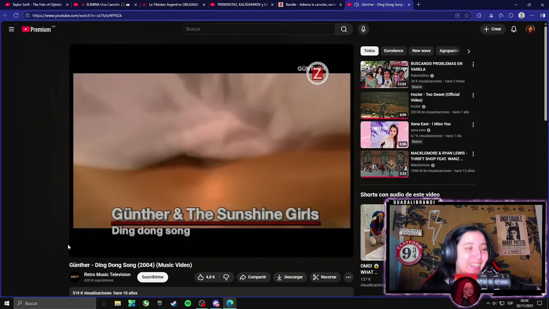Show hidden system tray icons
The image size is (549, 309).
tap(488, 303)
